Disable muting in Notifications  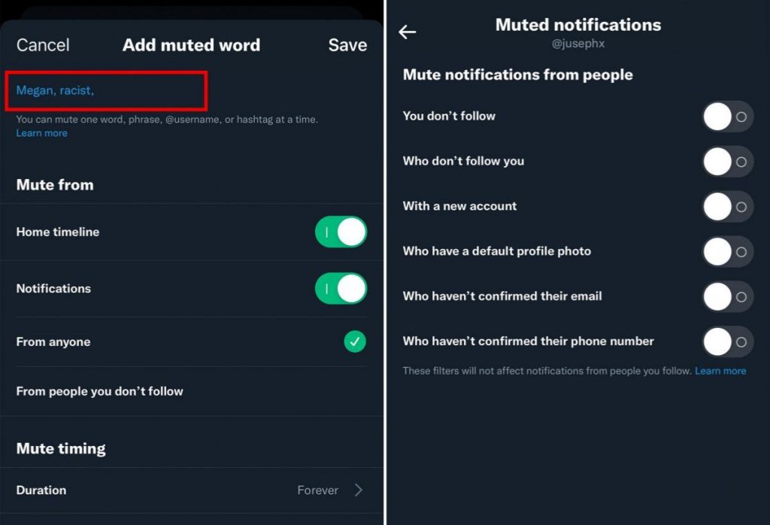pyautogui.click(x=341, y=288)
